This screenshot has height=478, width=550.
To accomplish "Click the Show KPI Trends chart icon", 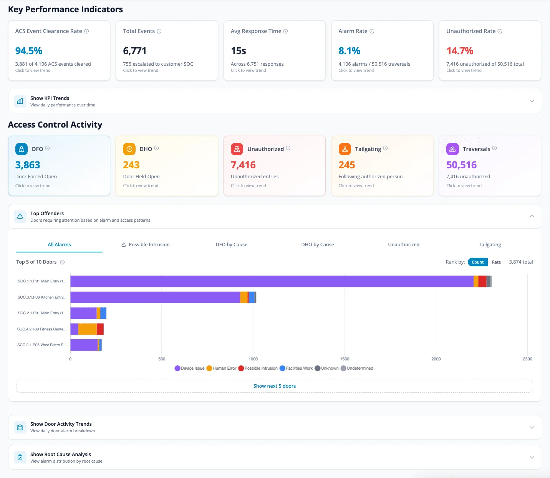I will pyautogui.click(x=20, y=101).
